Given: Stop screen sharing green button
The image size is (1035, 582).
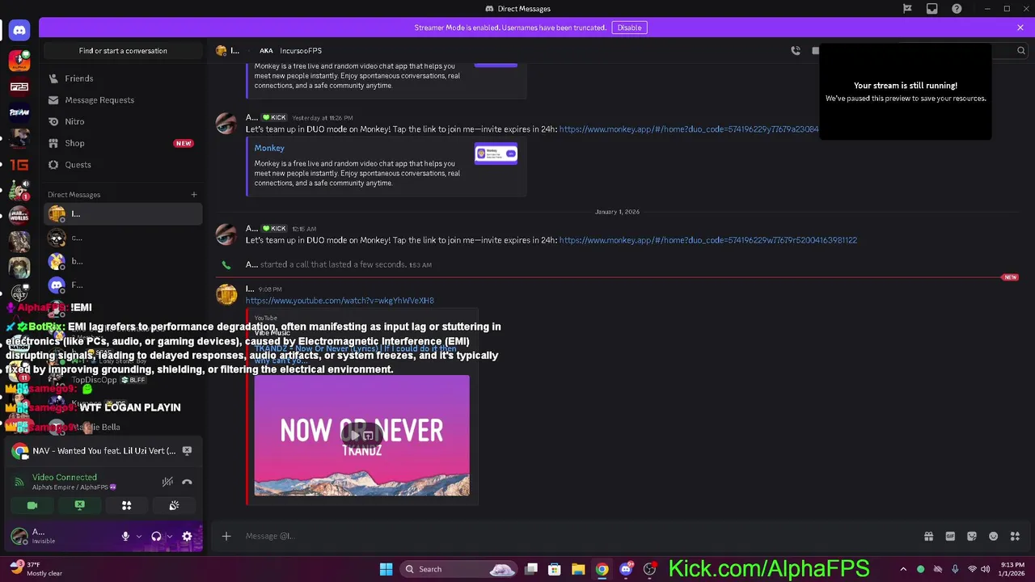Looking at the screenshot, I should pyautogui.click(x=79, y=505).
